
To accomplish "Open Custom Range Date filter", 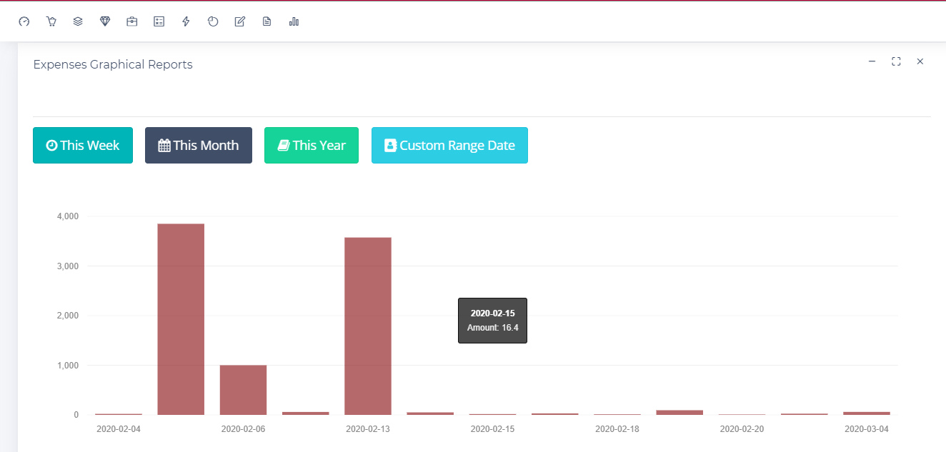I will click(449, 145).
